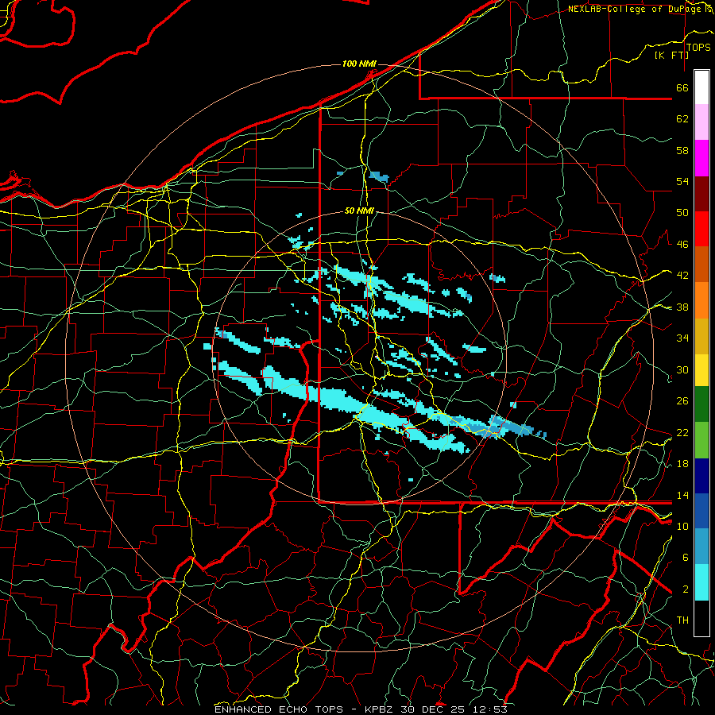Click the cyan legend swatch
715x715 pixels.
pyautogui.click(x=701, y=583)
